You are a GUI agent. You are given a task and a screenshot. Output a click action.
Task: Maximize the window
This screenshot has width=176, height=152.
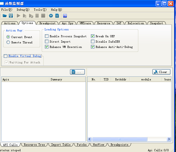coord(164,3)
